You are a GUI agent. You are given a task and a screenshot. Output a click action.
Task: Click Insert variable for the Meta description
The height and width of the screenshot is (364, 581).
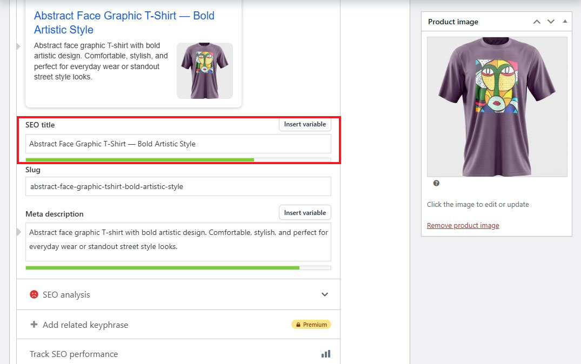pyautogui.click(x=305, y=212)
